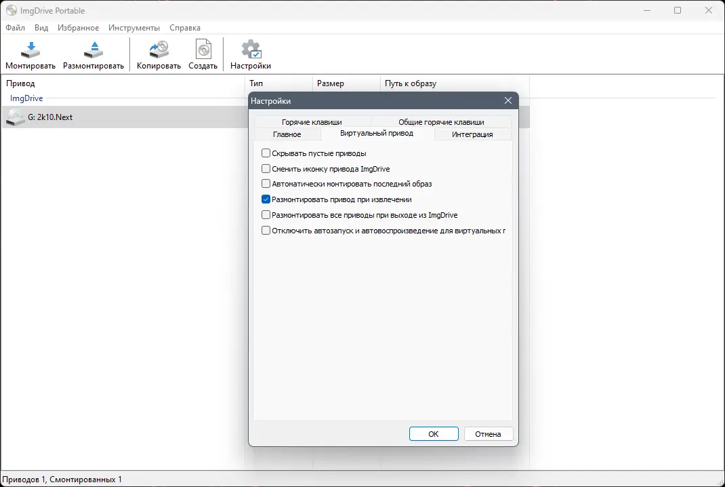This screenshot has width=725, height=487.
Task: Click status bar text Приводов 1, Смонтированных 1
Action: tap(62, 479)
